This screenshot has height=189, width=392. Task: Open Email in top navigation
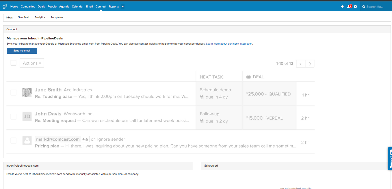[89, 7]
